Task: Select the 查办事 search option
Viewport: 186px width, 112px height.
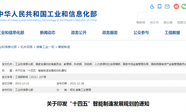Action: (x=168, y=22)
